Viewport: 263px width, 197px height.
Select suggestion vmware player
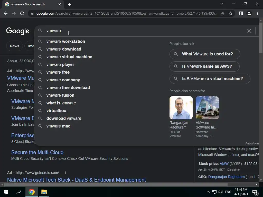(60, 64)
